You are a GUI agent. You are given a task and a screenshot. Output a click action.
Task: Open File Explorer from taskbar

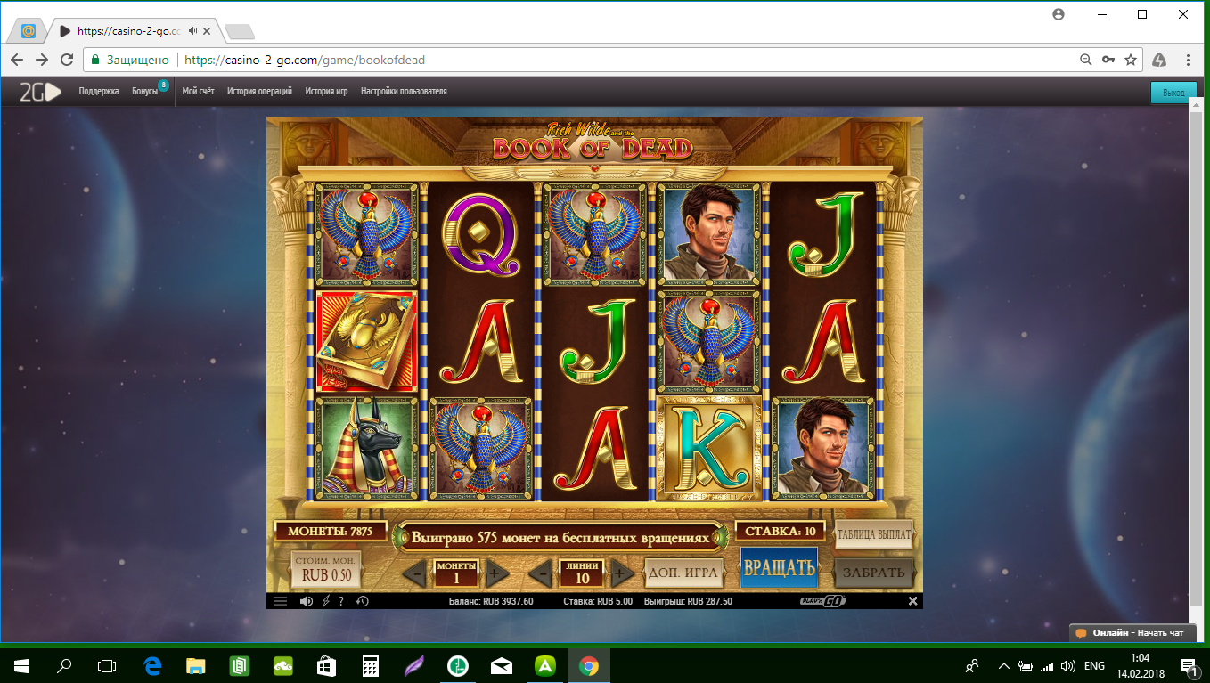196,664
